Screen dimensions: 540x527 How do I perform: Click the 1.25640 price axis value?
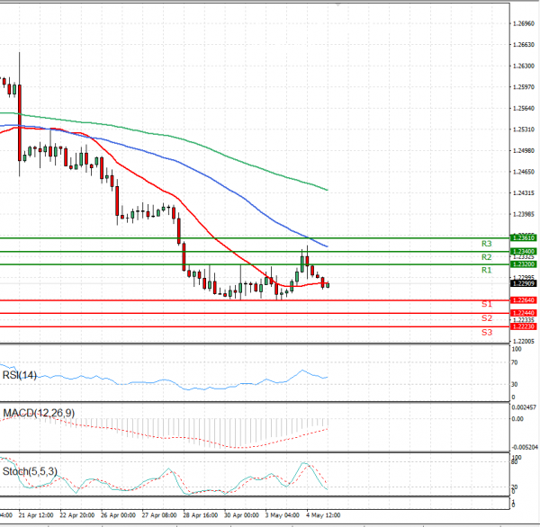524,109
